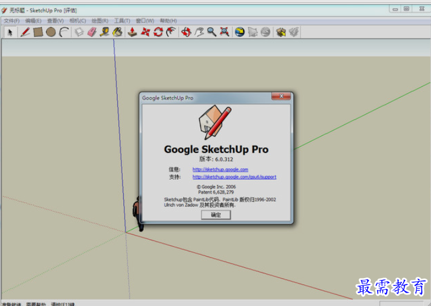431x306 pixels.
Task: Click the SketchUp house logo image
Action: [x=215, y=122]
